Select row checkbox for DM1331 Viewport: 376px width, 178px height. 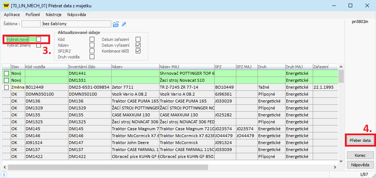click(7, 80)
